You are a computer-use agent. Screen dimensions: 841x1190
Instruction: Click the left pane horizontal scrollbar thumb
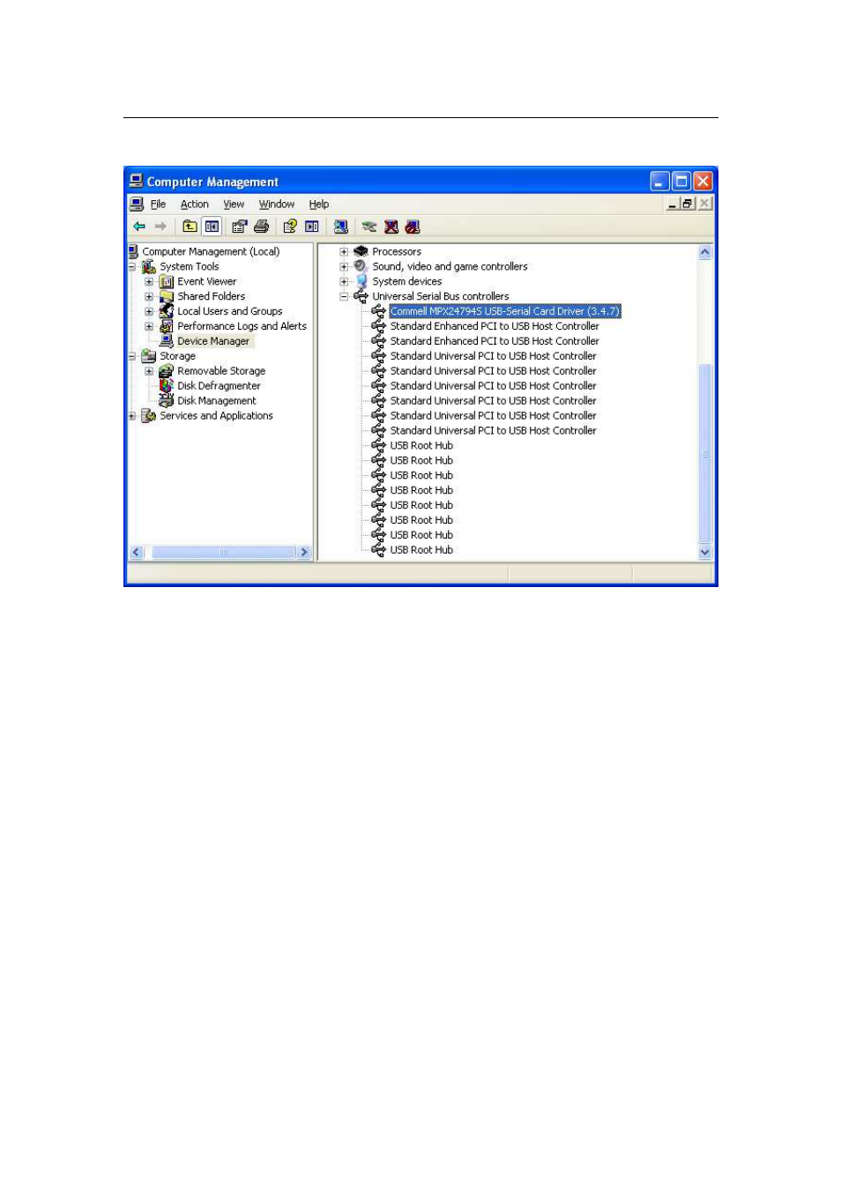(x=223, y=553)
